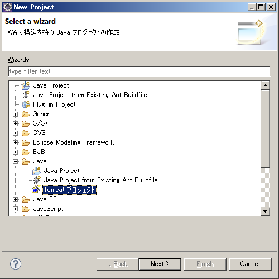This screenshot has width=279, height=279.
Task: Click the General folder icon
Action: pyautogui.click(x=26, y=114)
